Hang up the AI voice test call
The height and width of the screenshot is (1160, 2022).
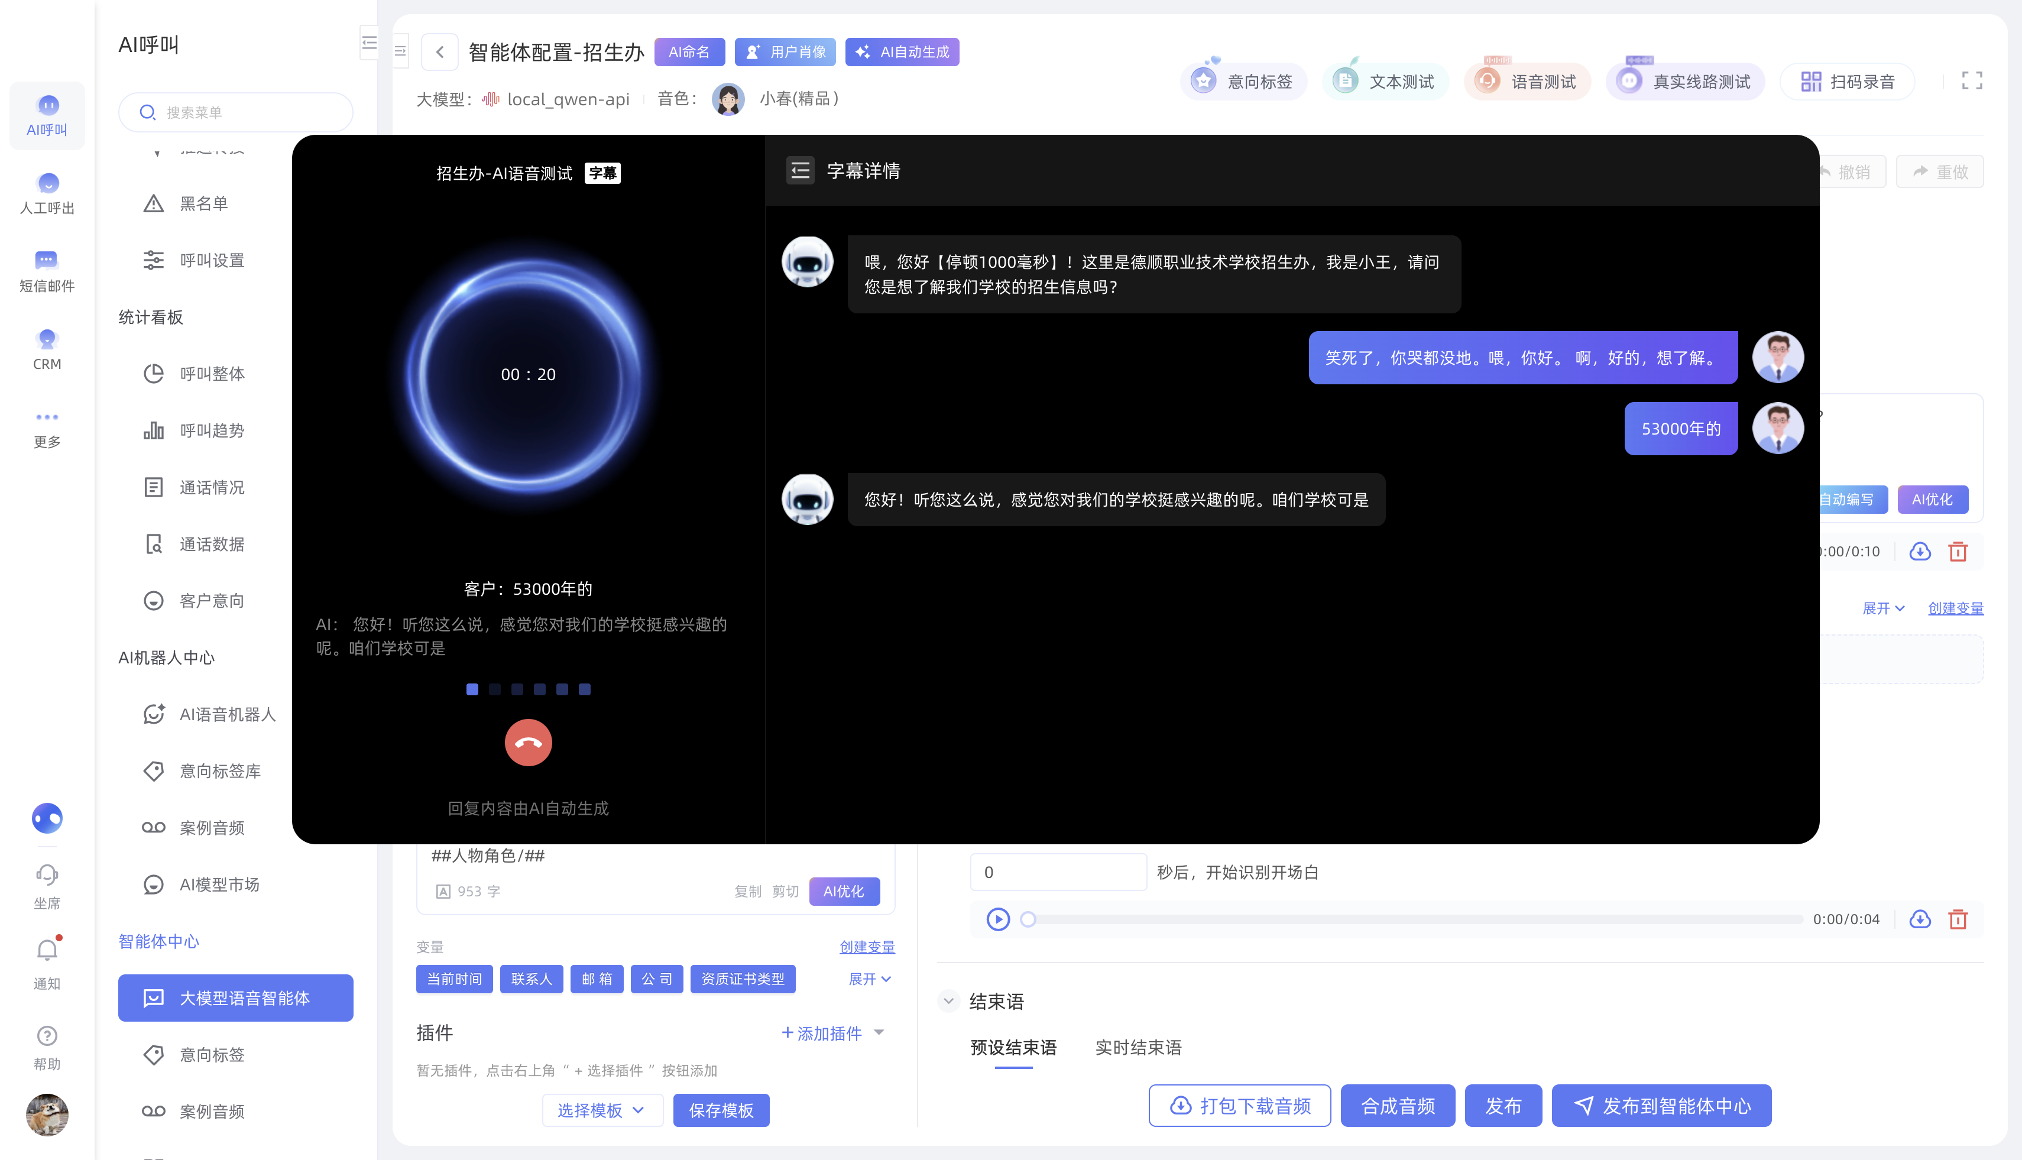528,743
